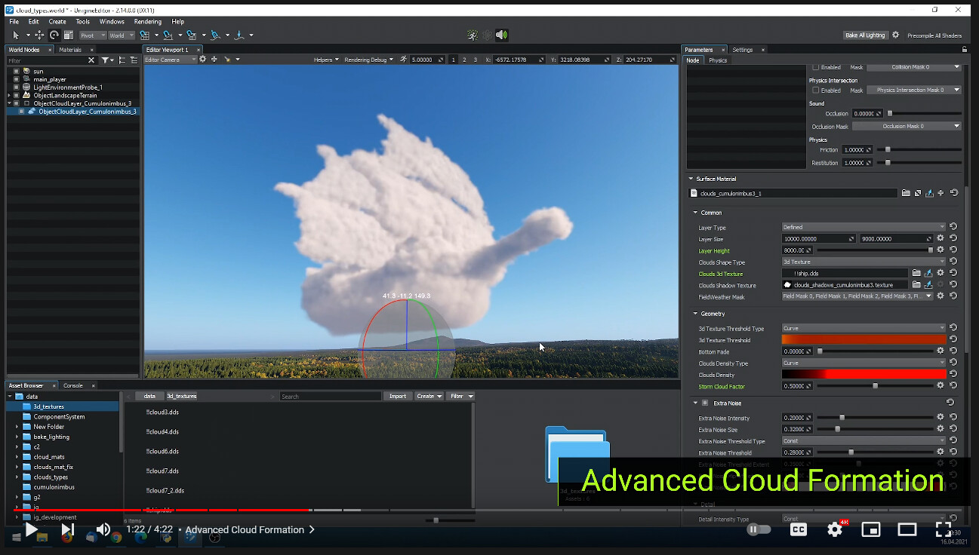Click Precompile All Shaders button
The height and width of the screenshot is (555, 979).
(934, 35)
